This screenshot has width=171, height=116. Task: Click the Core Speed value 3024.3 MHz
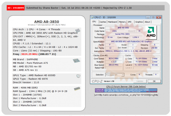(x=113, y=59)
